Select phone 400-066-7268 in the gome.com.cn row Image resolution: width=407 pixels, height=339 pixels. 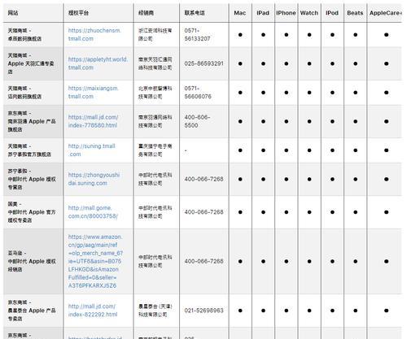[x=204, y=212]
